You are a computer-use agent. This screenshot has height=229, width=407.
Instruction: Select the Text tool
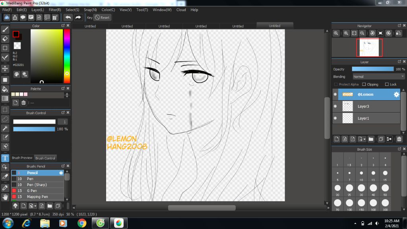[x=5, y=158]
